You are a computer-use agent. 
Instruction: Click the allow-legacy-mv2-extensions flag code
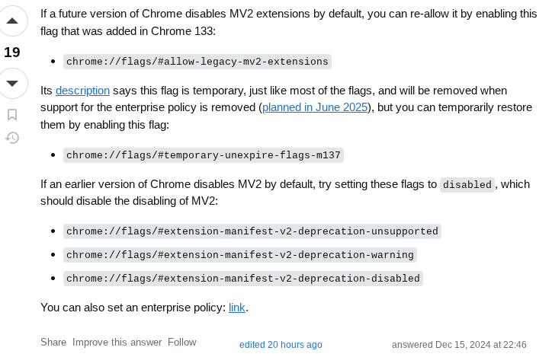click(x=197, y=62)
